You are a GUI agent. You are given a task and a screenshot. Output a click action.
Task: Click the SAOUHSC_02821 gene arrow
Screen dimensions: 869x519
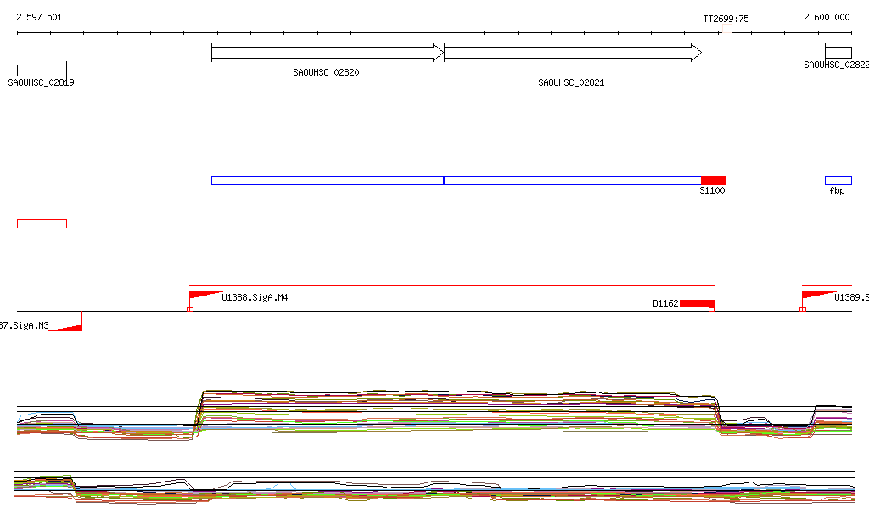coord(573,54)
